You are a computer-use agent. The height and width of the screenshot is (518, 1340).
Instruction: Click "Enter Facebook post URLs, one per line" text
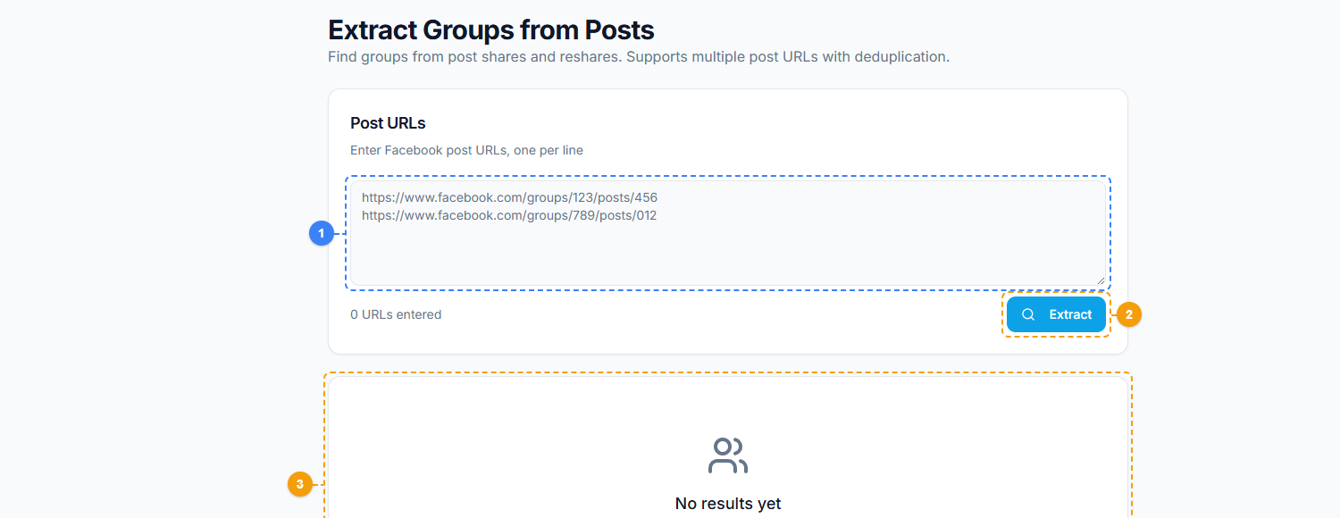pos(466,150)
